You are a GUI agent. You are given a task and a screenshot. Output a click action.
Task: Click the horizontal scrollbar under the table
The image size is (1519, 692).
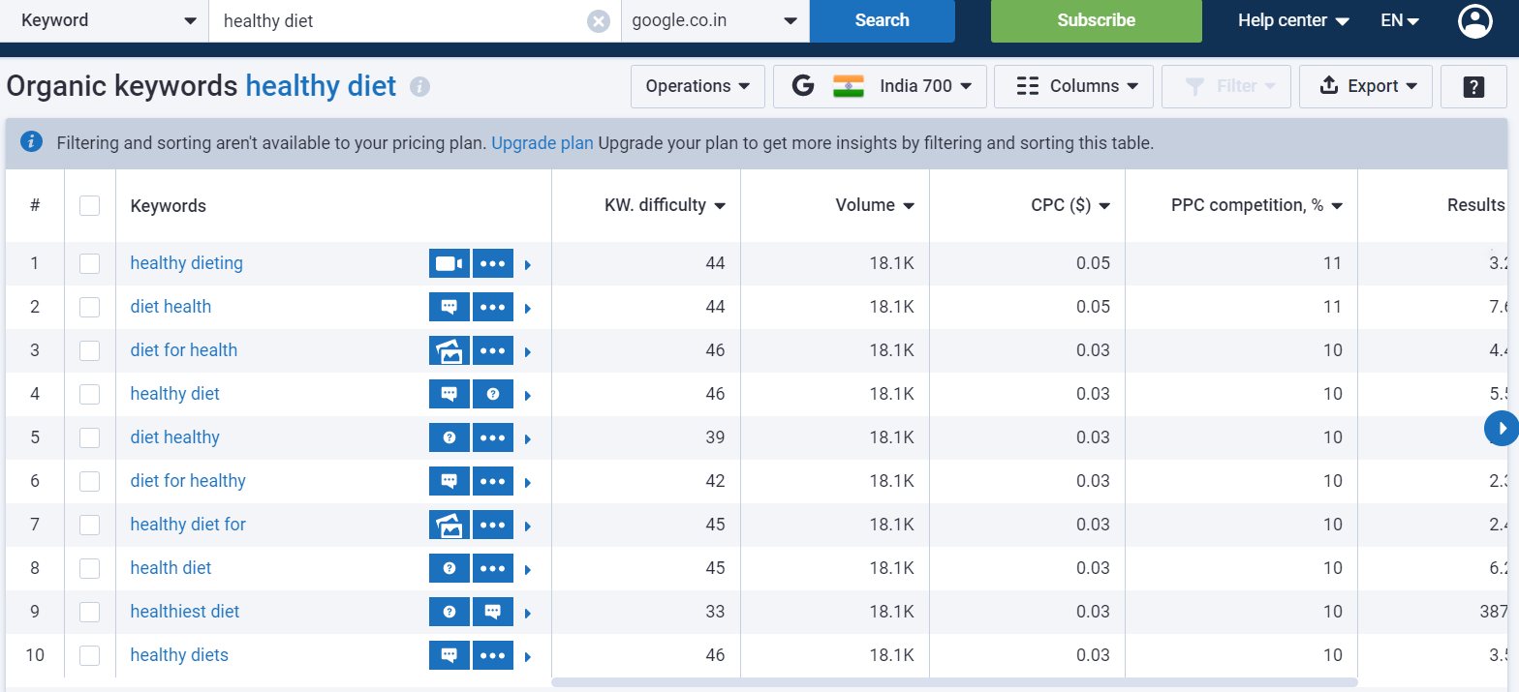(954, 682)
